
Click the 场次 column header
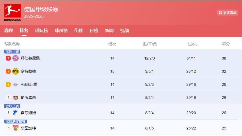[112, 44]
